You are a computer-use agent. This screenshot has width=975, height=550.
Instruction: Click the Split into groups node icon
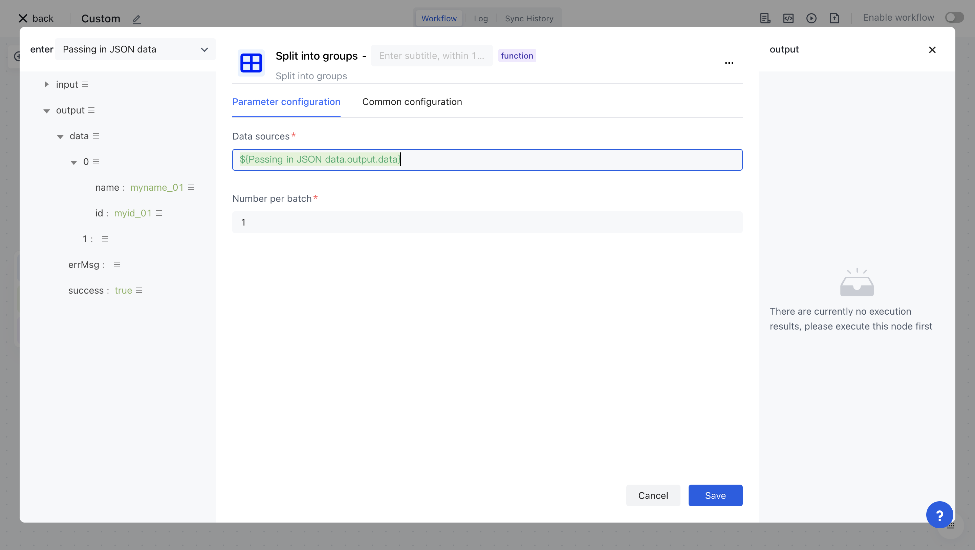point(251,63)
